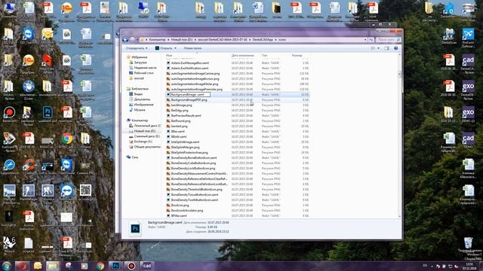
Task: Sort by the Размер column header
Action: (297, 55)
